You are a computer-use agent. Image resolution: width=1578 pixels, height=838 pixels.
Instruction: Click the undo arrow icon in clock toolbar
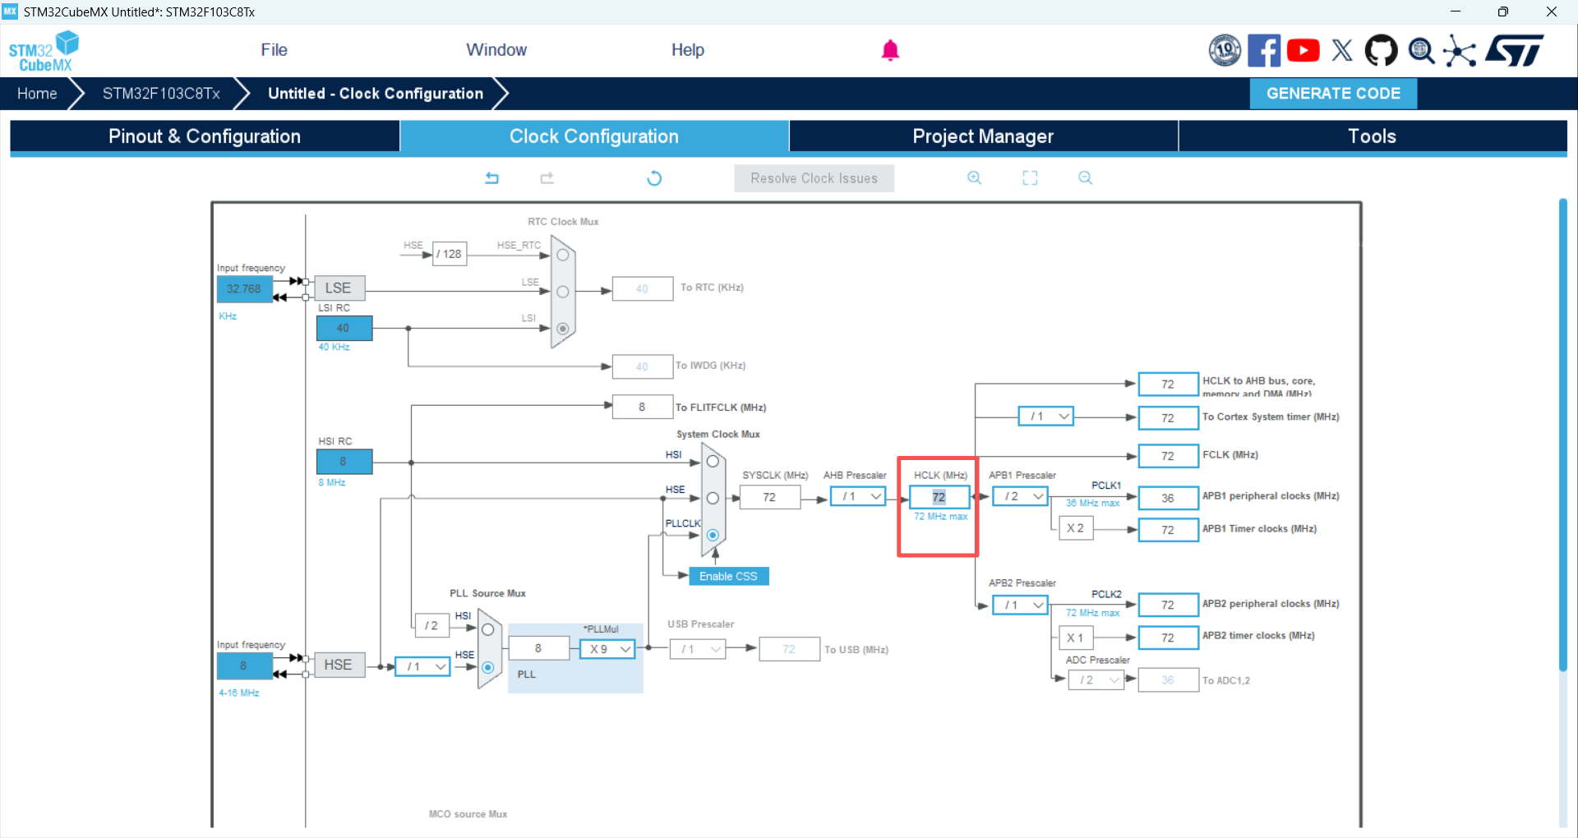(x=491, y=177)
